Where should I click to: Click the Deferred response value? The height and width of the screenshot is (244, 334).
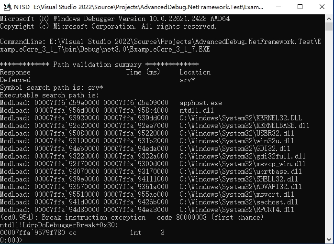(15, 80)
